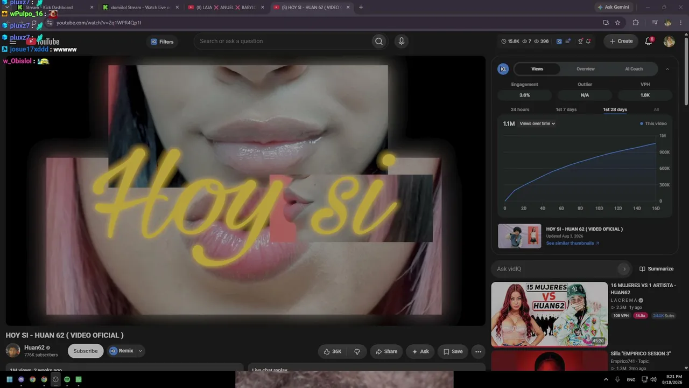
Task: Like the video with 36K likes
Action: pos(333,351)
